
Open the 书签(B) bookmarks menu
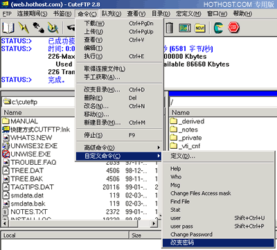(62, 14)
